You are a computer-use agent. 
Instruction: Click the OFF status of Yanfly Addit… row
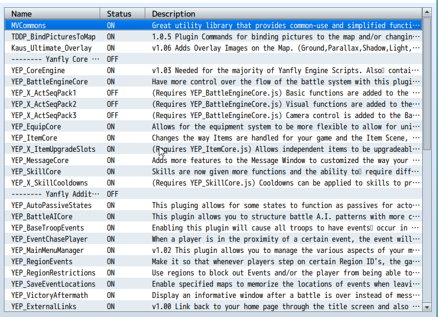point(113,194)
